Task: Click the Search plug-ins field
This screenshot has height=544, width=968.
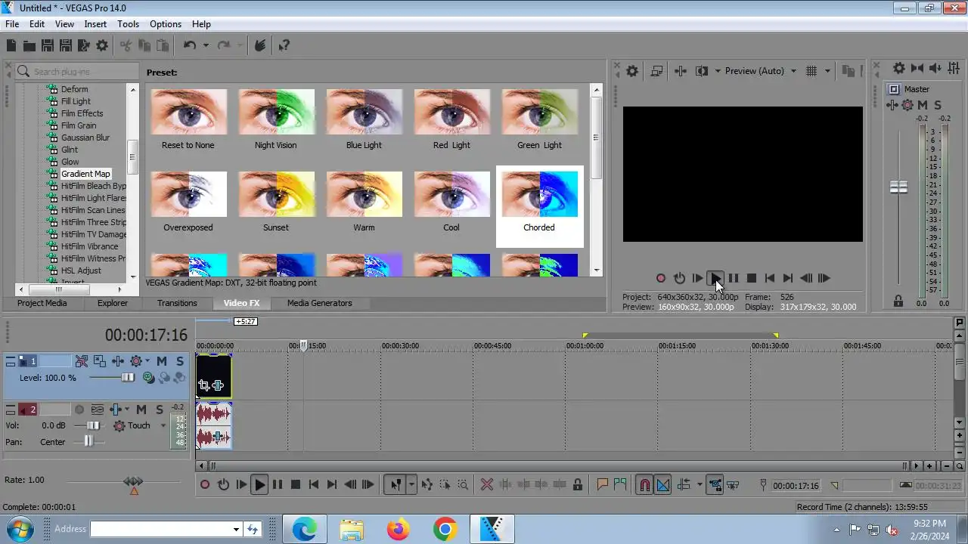Action: click(77, 71)
